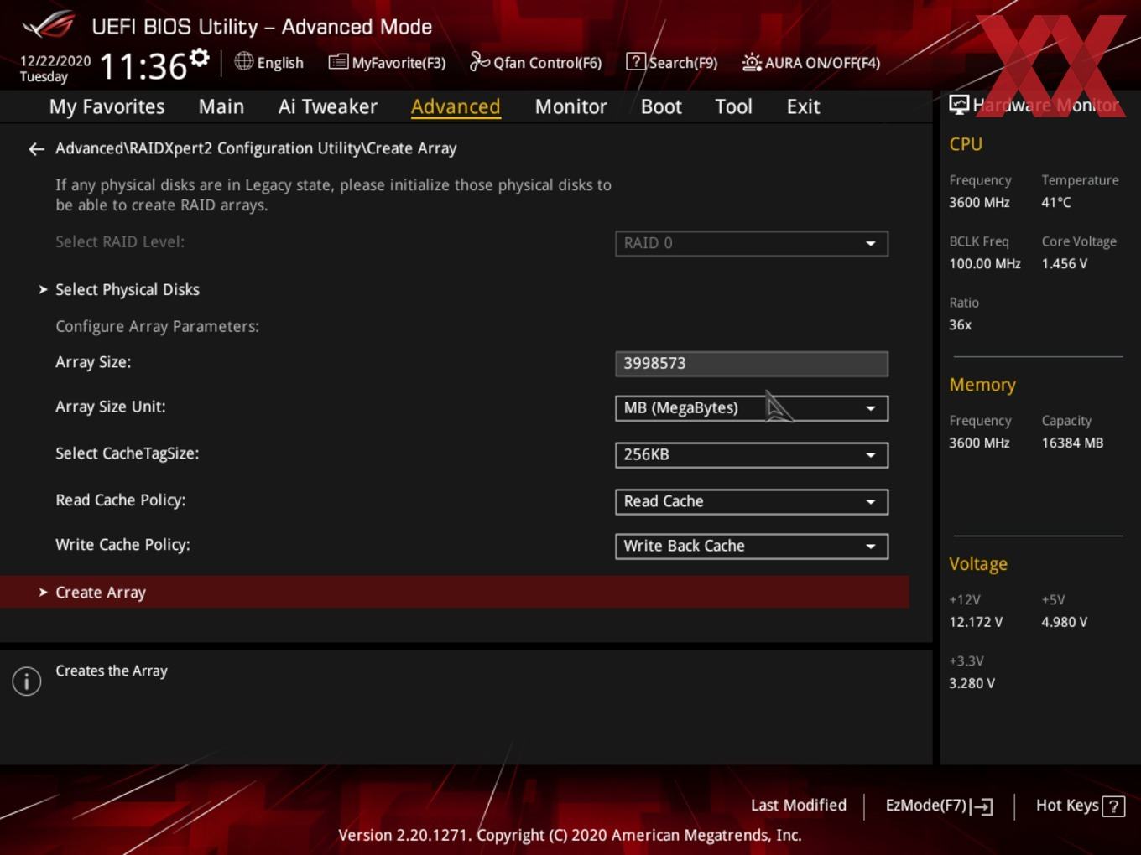
Task: Open the RAID Level dropdown
Action: [752, 243]
